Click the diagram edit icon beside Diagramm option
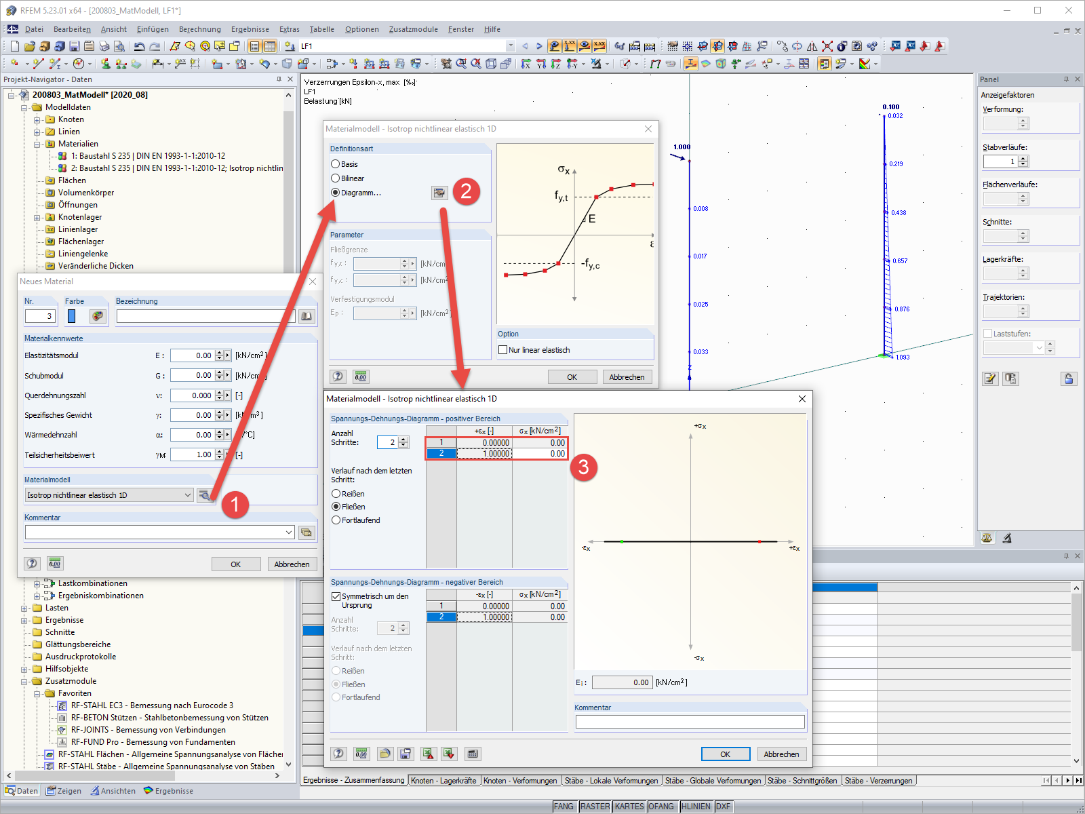The width and height of the screenshot is (1085, 814). pyautogui.click(x=439, y=193)
